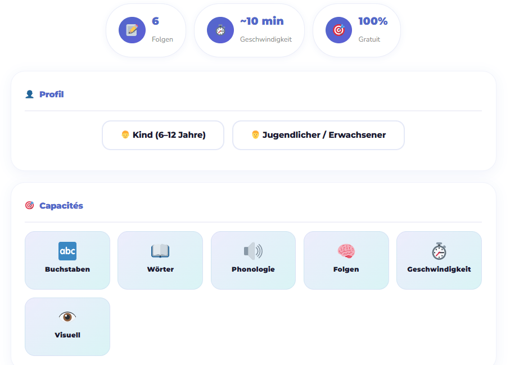Click the Buchstaben card label
This screenshot has height=365, width=510.
coord(67,269)
